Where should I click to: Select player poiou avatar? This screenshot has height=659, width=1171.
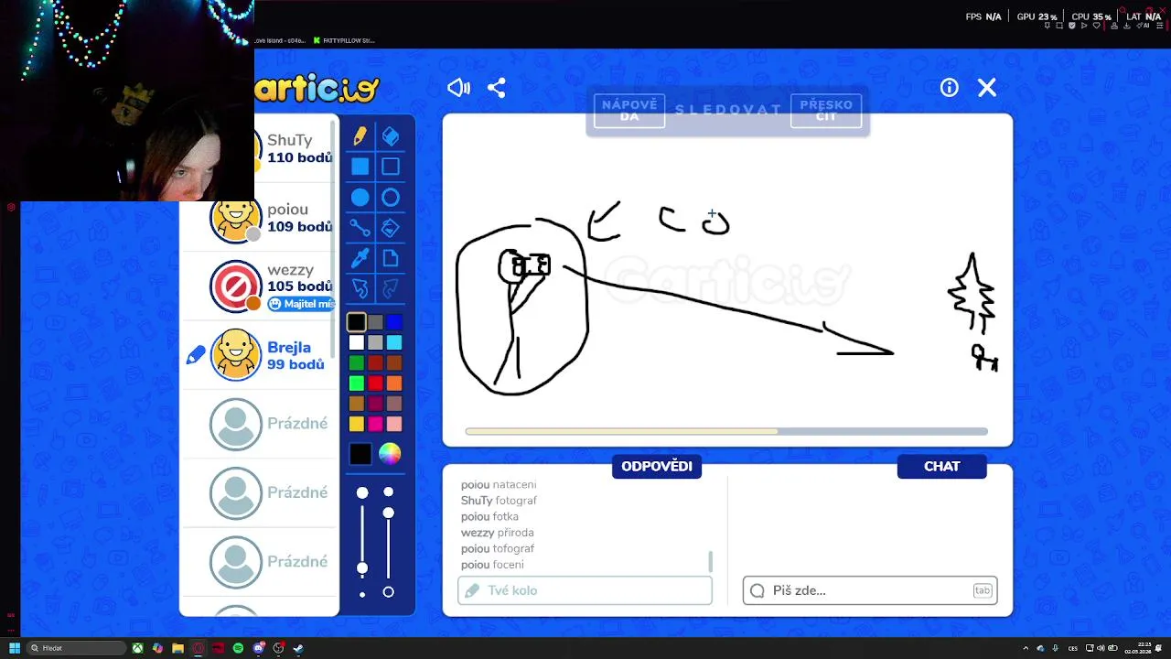pyautogui.click(x=236, y=218)
